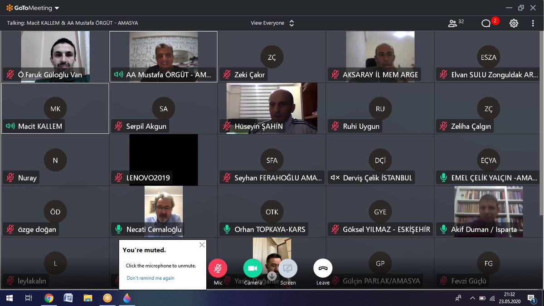
Task: Click the name label Serpil Akgun
Action: point(146,126)
